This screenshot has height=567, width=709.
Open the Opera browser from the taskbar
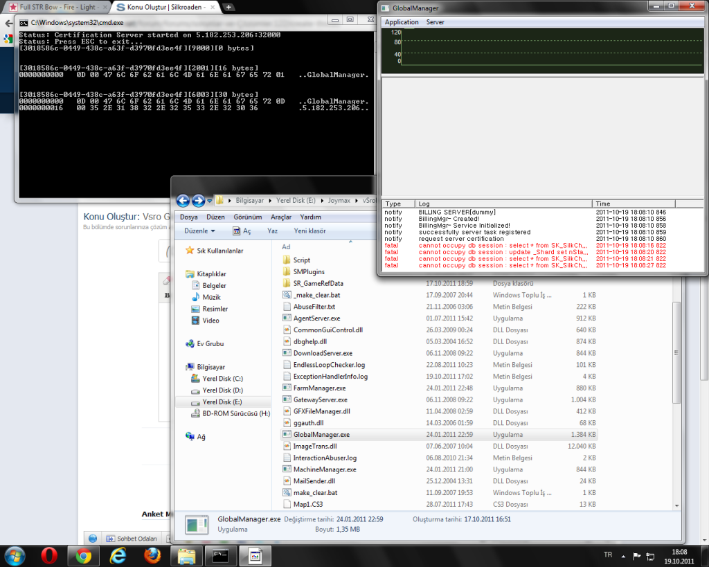[49, 556]
